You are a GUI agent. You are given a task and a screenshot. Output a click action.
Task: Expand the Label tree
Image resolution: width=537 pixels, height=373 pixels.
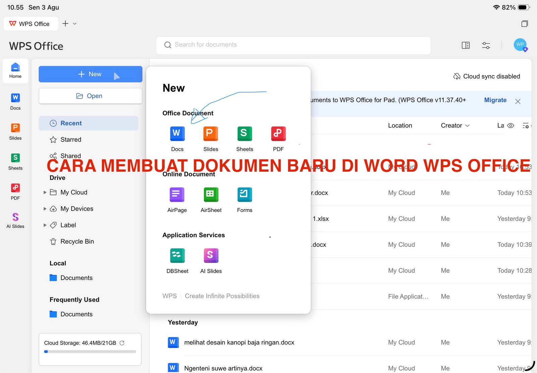point(45,225)
